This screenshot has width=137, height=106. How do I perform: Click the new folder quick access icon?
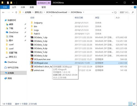click(x=11, y=3)
